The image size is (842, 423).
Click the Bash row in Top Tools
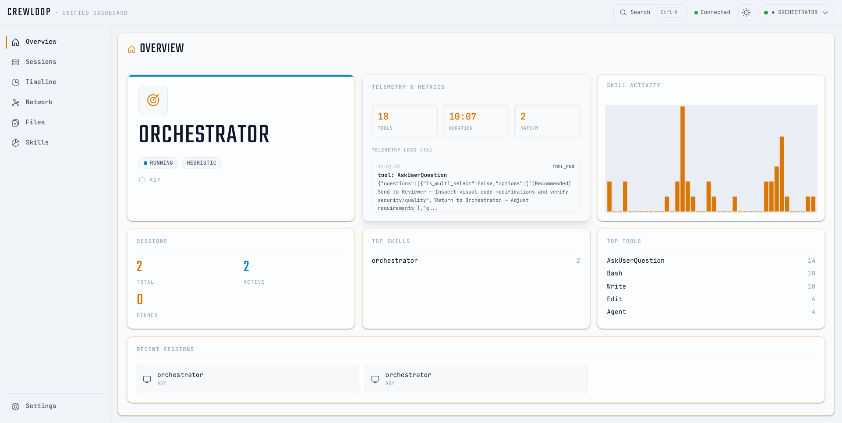(x=711, y=273)
